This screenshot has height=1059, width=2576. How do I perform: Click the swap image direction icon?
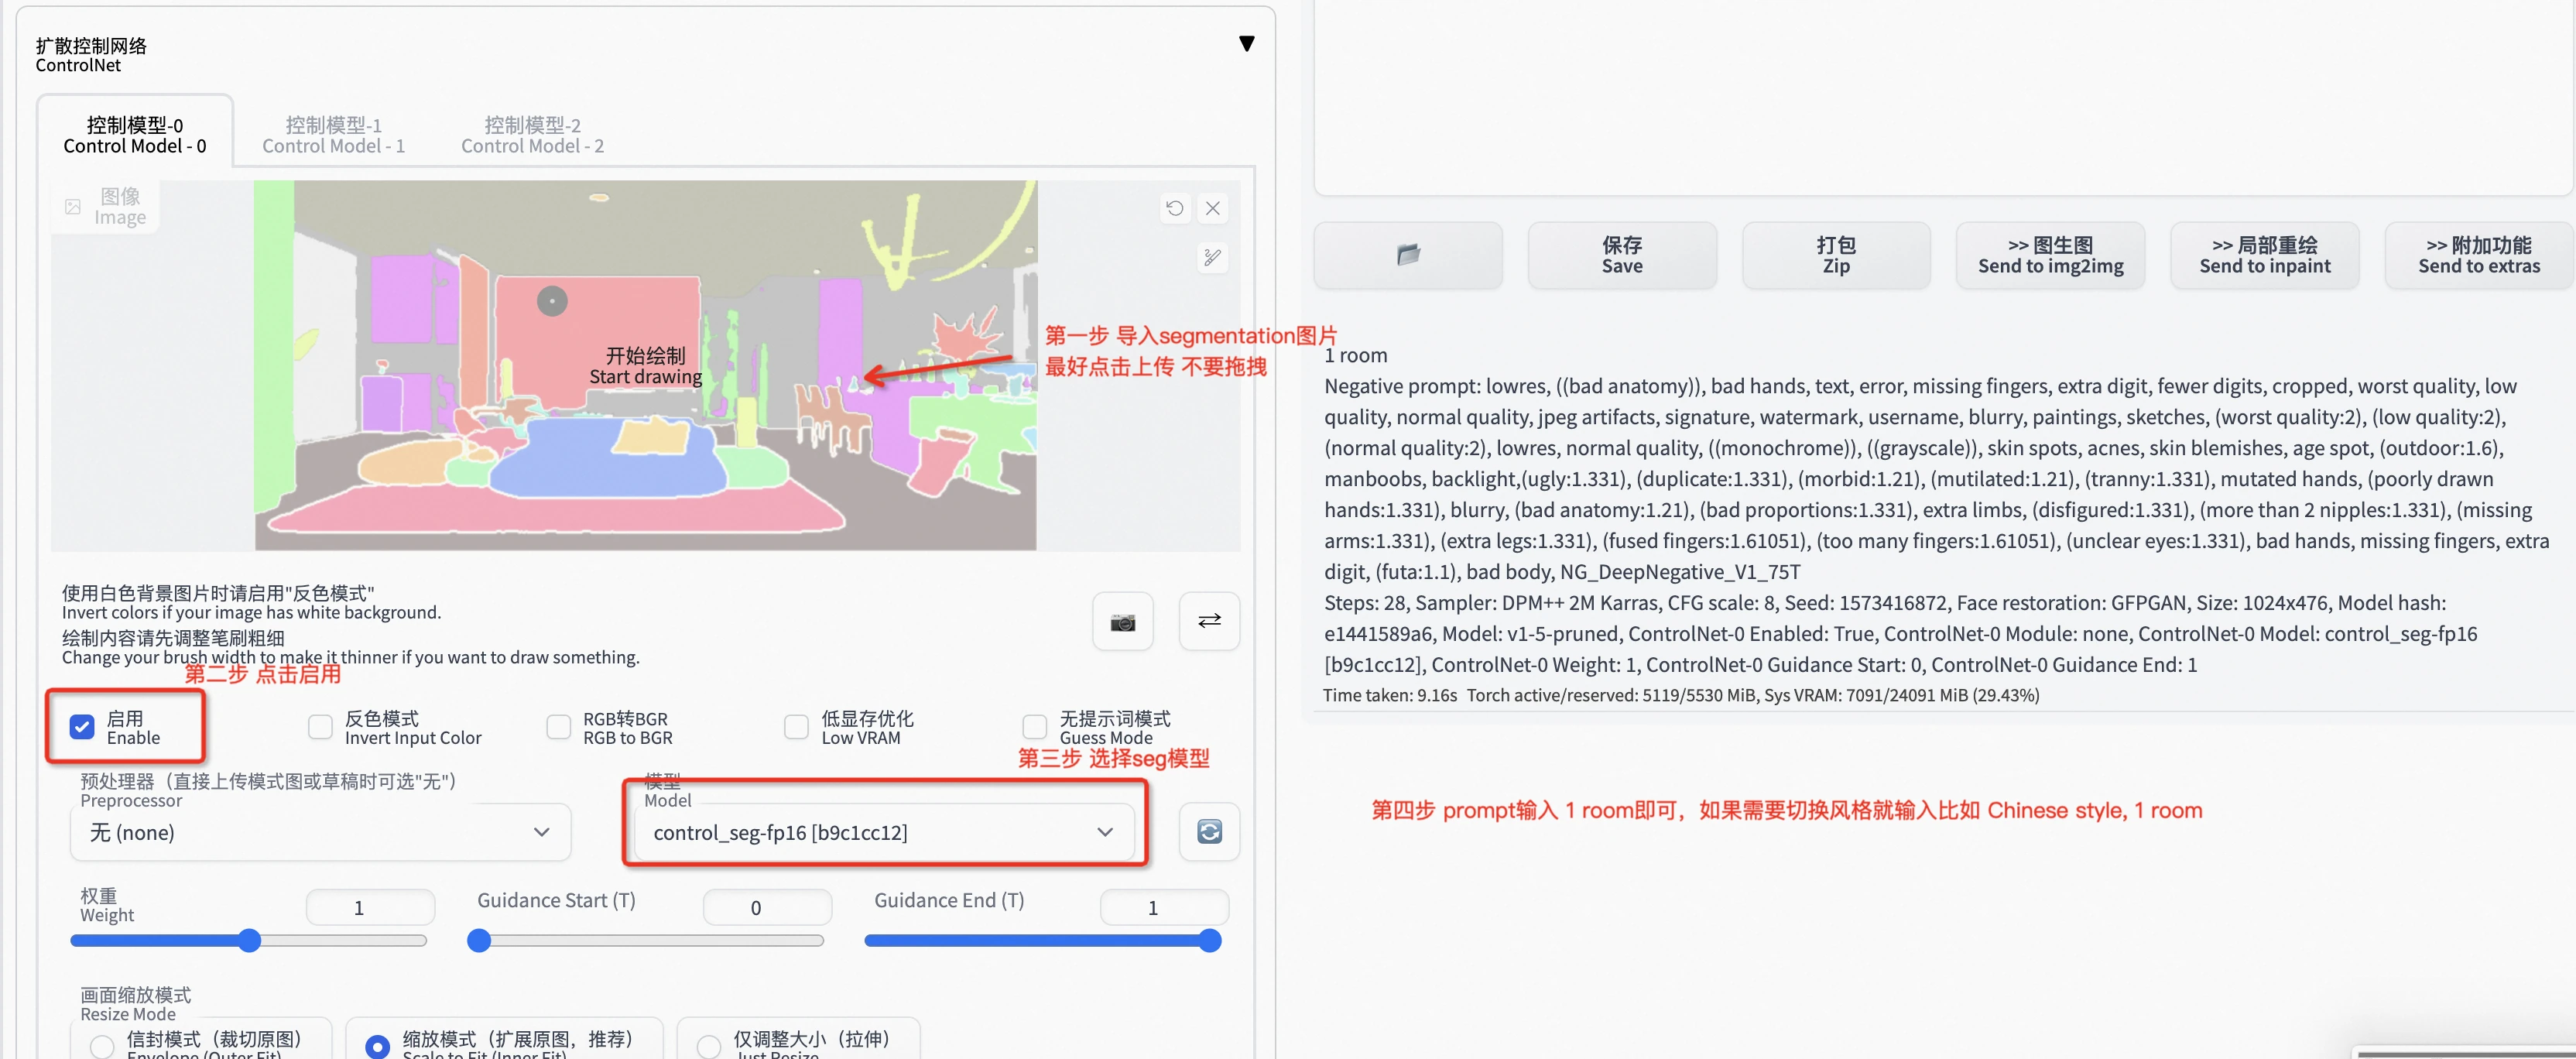pyautogui.click(x=1209, y=621)
